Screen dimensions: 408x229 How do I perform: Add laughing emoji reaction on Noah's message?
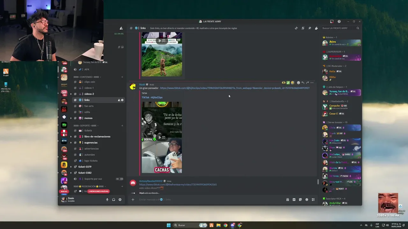pos(293,83)
